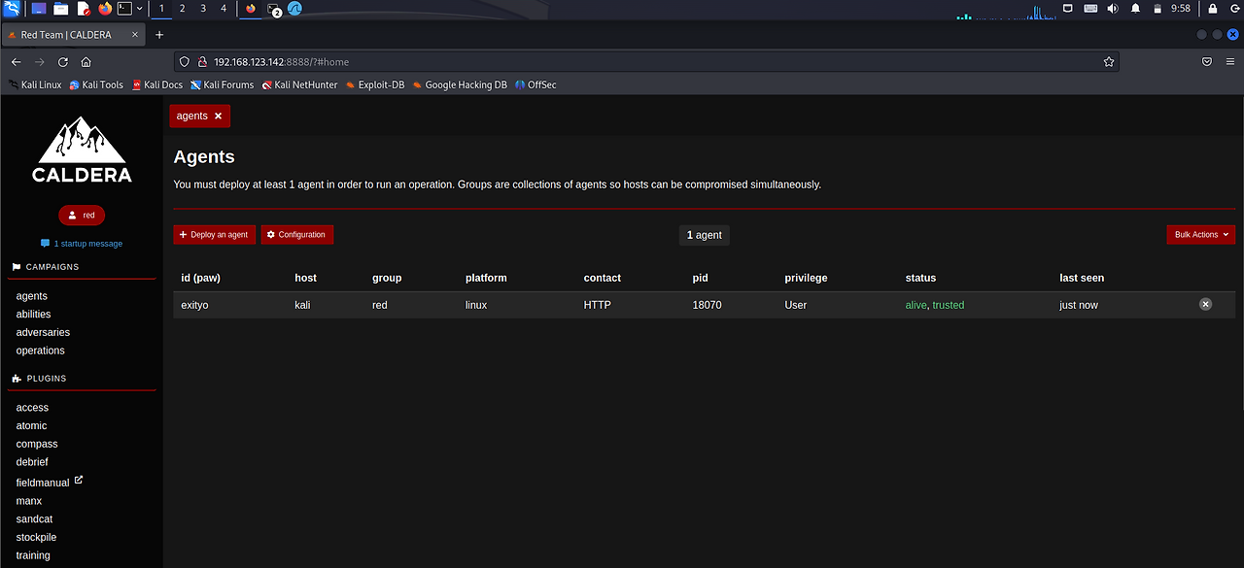Expand the Bulk Actions dropdown
Screen dimensions: 1244x568
(x=1201, y=234)
